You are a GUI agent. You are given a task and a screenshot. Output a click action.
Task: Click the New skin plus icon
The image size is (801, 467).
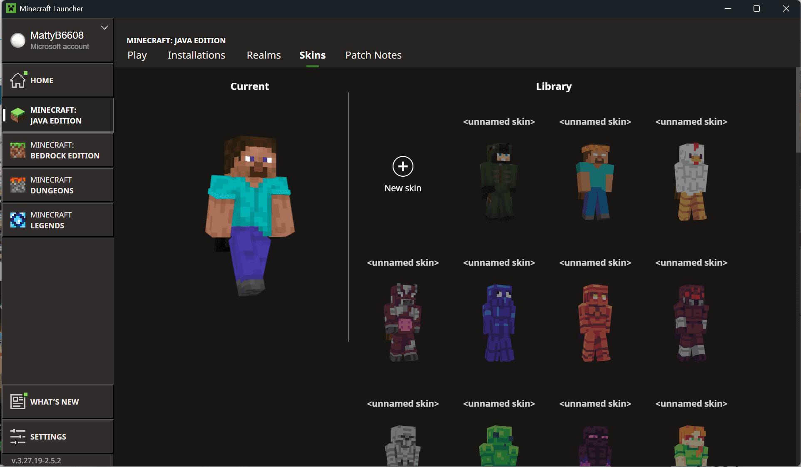(403, 166)
